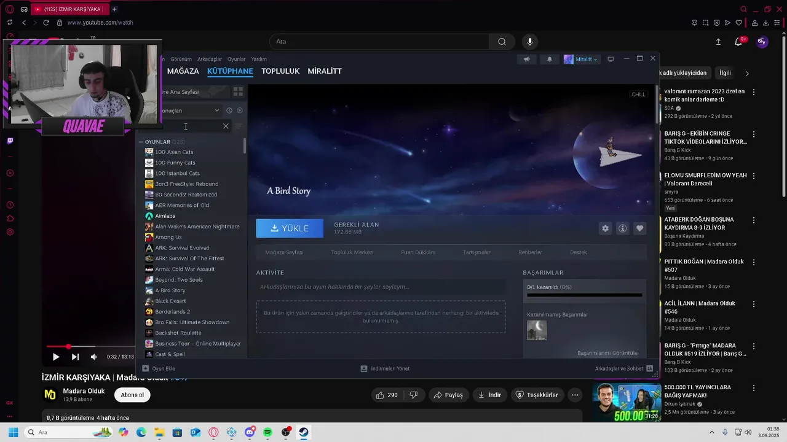Image resolution: width=787 pixels, height=442 pixels.
Task: Clear the Steam library search field
Action: pyautogui.click(x=226, y=126)
